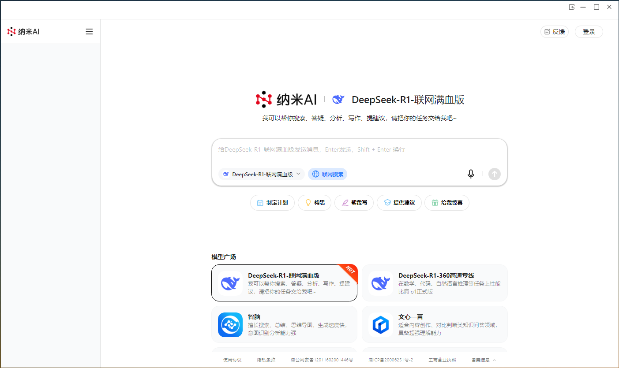
Task: Click the DeepSeek whale icon in the heading
Action: 338,100
